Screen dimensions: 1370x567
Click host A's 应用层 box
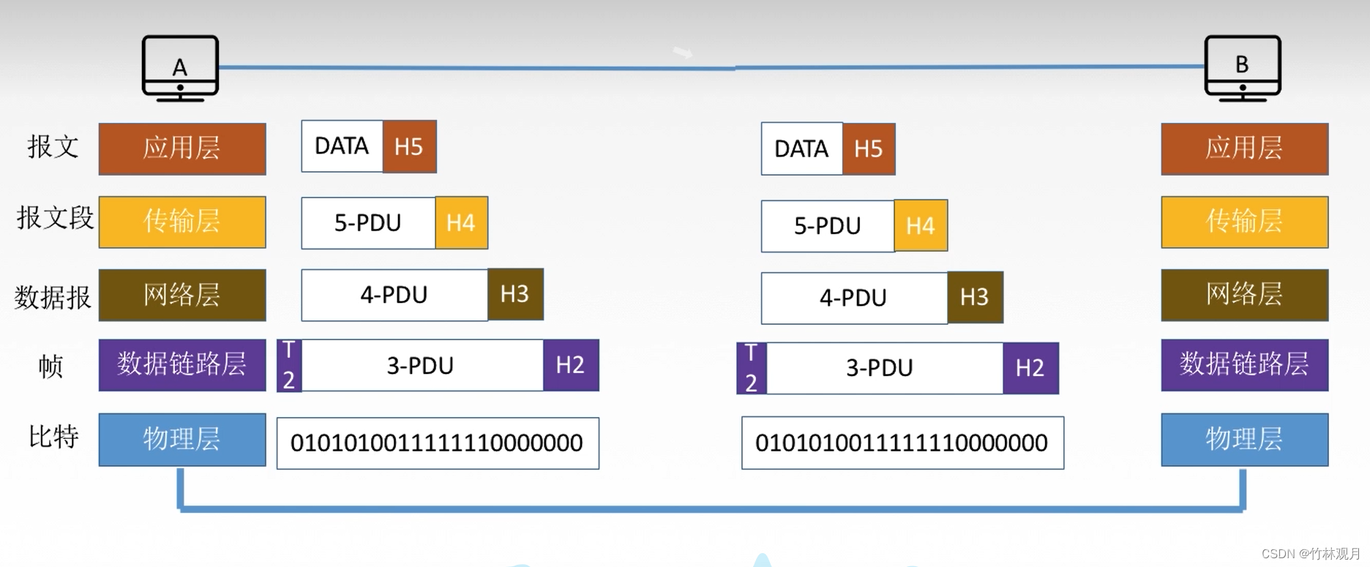tap(182, 149)
